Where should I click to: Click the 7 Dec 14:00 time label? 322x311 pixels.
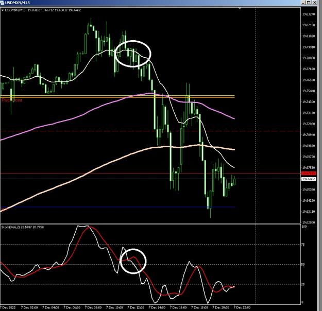(x=157, y=307)
